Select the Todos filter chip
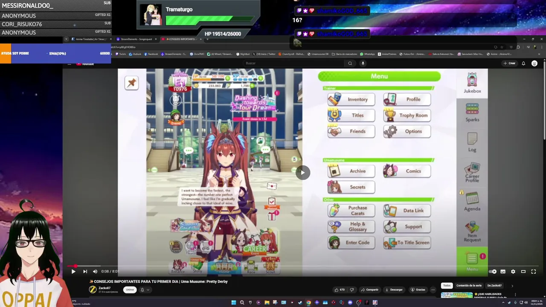Viewport: 546px width, 307px height. click(x=447, y=286)
